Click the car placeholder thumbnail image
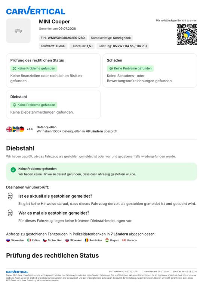Image resolution: width=203 pixels, height=288 pixels. (x=18, y=31)
